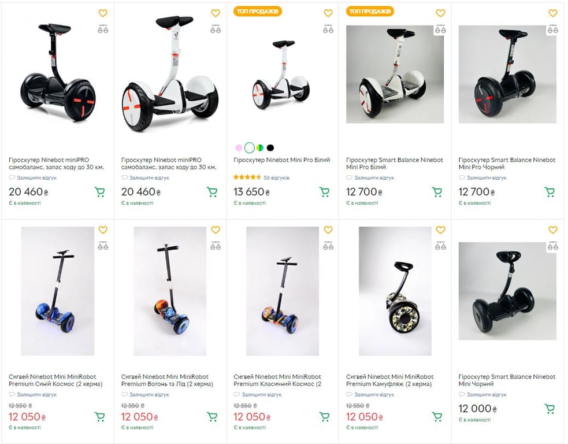
Task: Toggle wishlist heart on MiniRobot Класичний Космос
Action: (x=328, y=230)
